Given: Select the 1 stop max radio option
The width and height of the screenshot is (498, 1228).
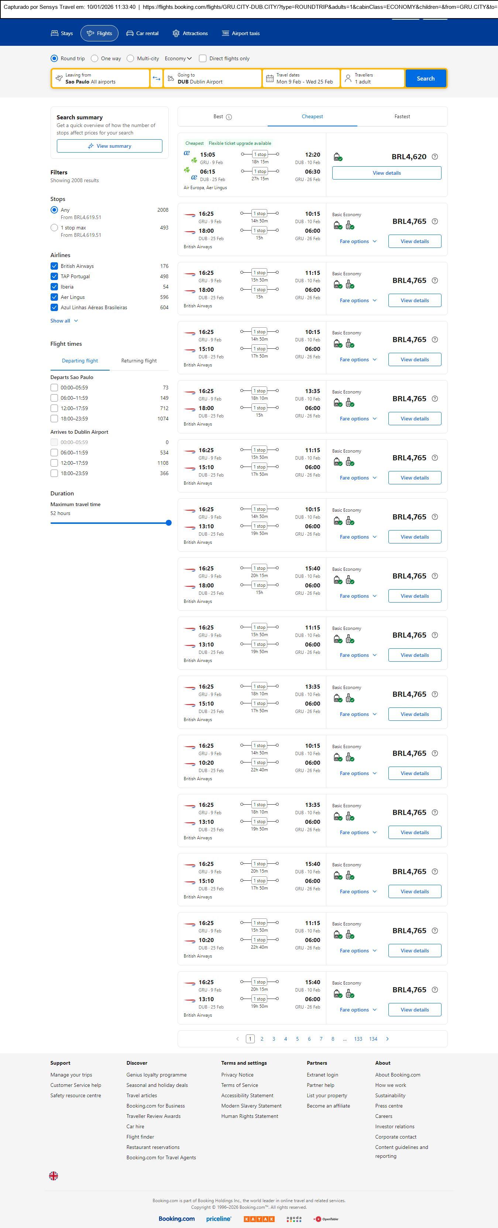Looking at the screenshot, I should 54,228.
